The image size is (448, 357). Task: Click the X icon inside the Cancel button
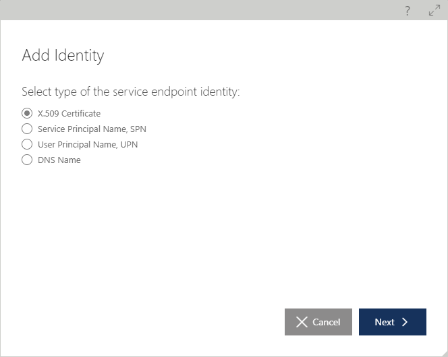[x=302, y=322]
